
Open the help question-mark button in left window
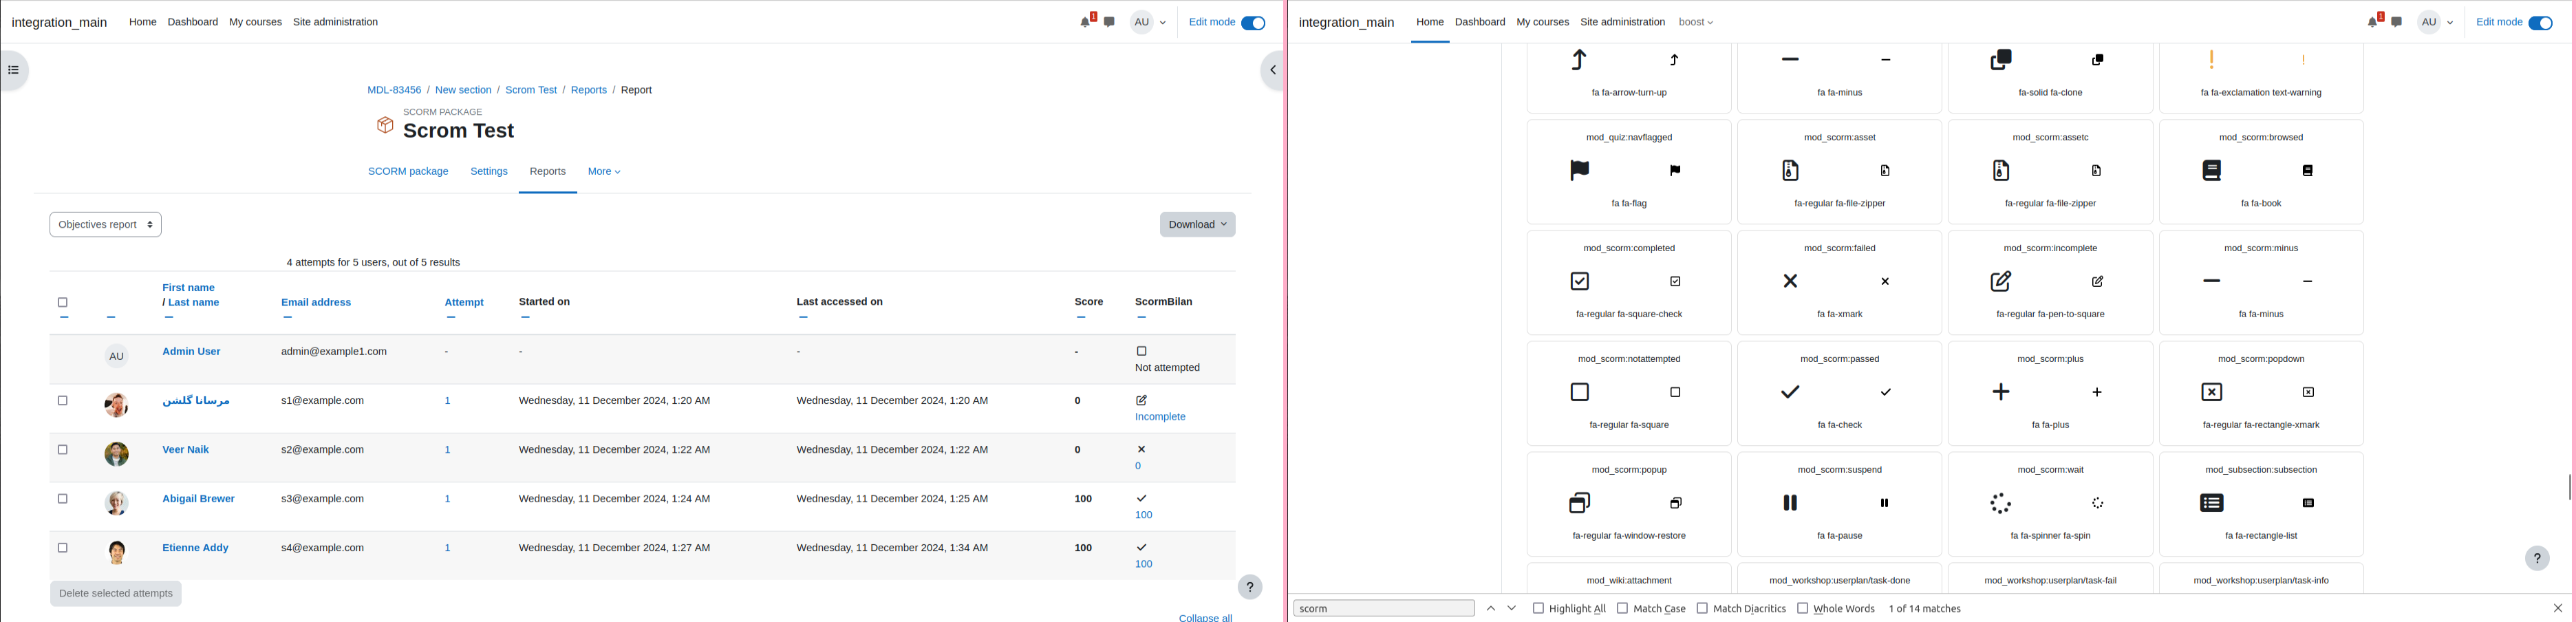(x=1250, y=587)
